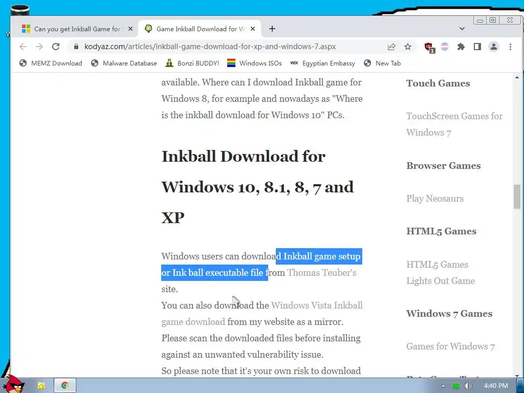
Task: Close the 'Can you get Inkball Game' tab
Action: click(130, 29)
